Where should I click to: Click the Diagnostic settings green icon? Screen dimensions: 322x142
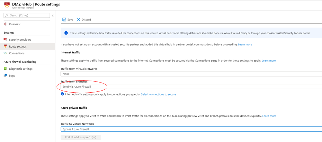point(5,69)
